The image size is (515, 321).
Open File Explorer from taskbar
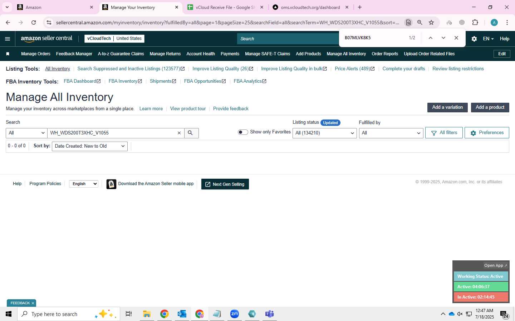pyautogui.click(x=147, y=314)
